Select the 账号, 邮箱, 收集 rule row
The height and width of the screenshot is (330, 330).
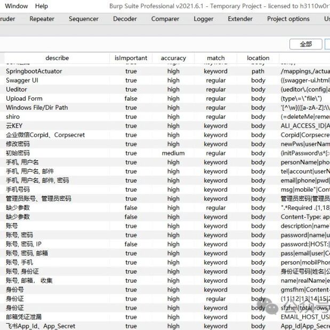tap(165, 280)
